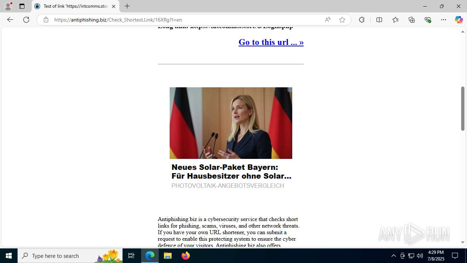Open File Explorer from taskbar

click(168, 256)
